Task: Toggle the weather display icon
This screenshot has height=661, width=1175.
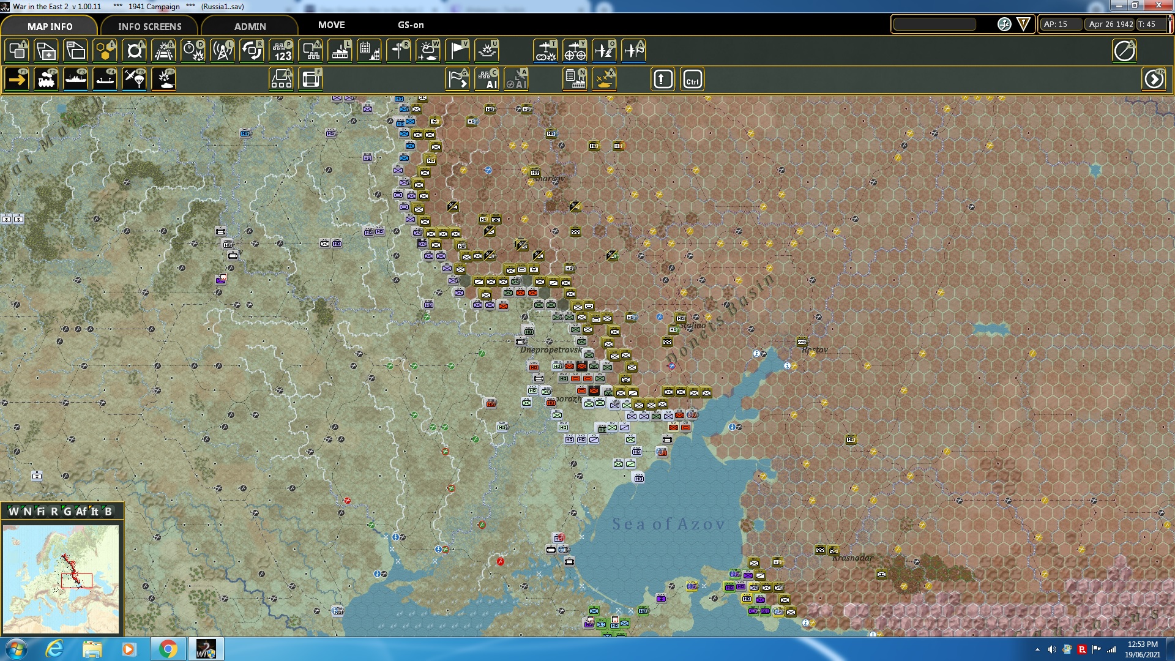Action: pos(428,51)
